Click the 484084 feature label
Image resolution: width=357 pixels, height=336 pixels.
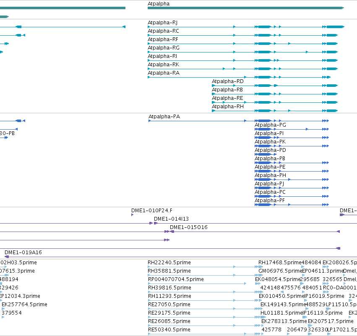click(311, 263)
